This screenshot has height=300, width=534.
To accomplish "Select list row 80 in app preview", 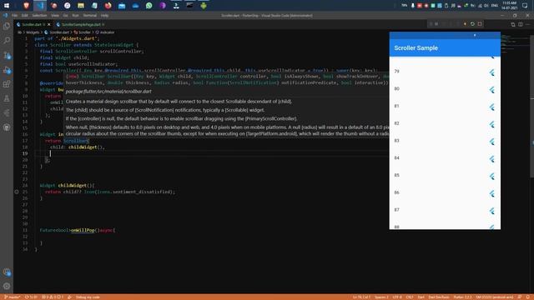I will coord(445,89).
